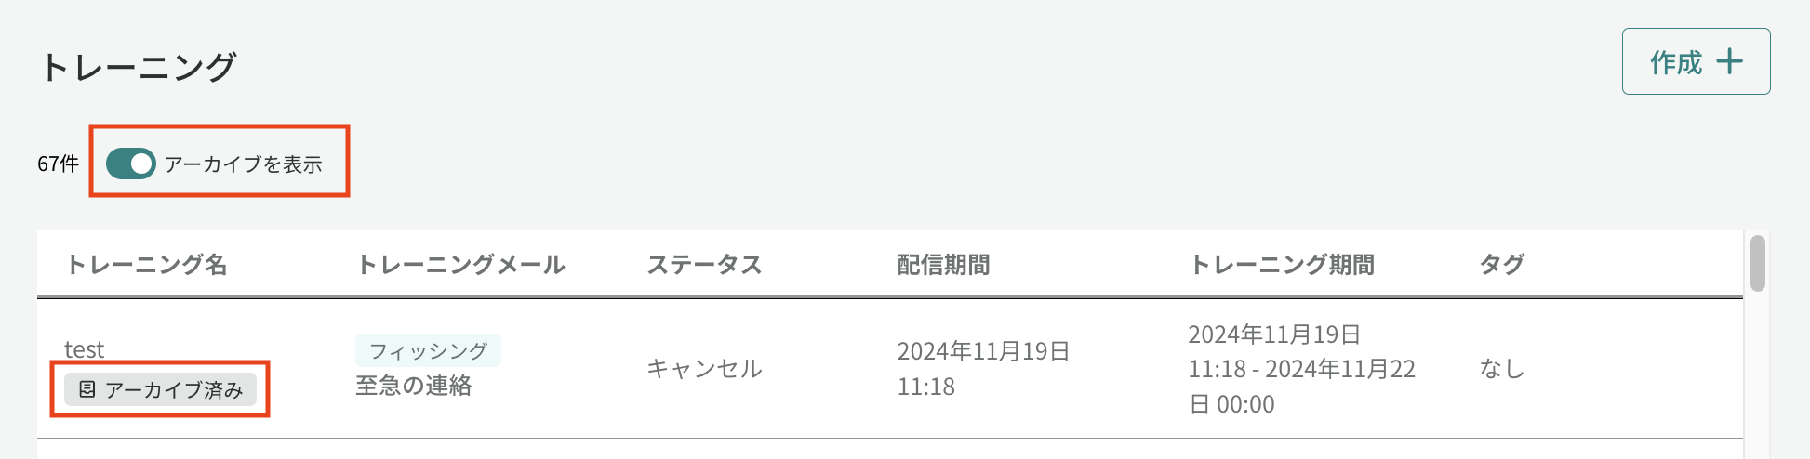The height and width of the screenshot is (459, 1810).
Task: Sort by トレーニング名 column header
Action: 146,265
